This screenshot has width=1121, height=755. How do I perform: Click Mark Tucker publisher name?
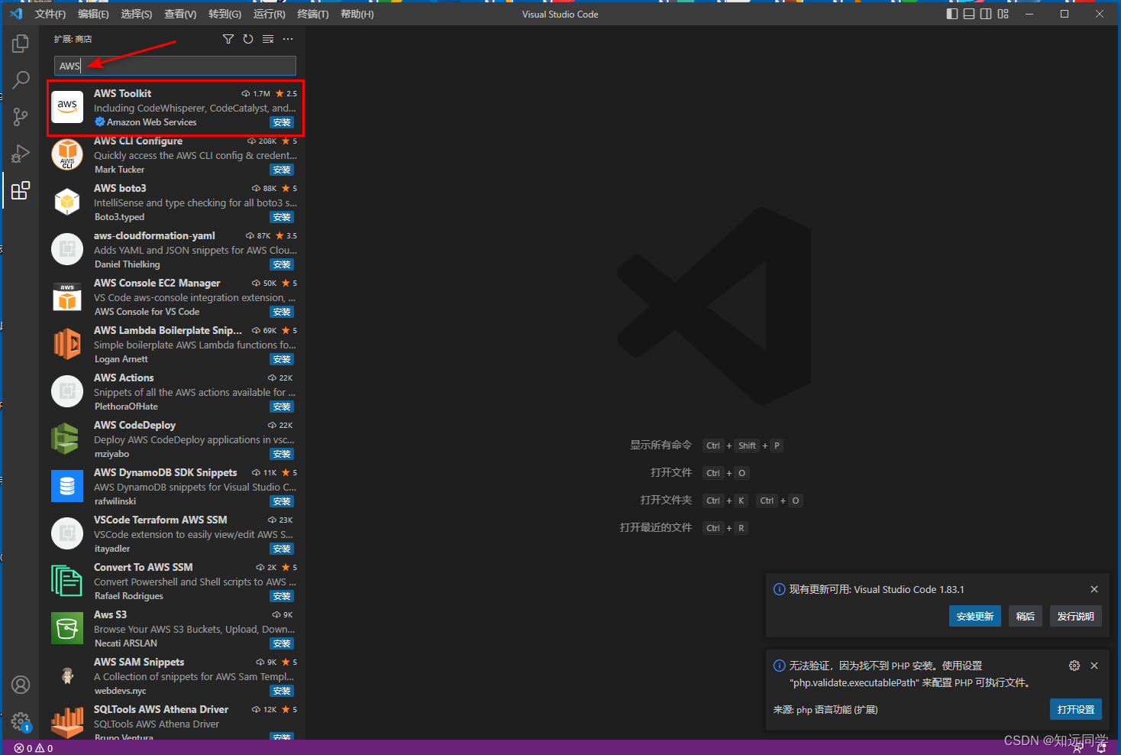tap(119, 170)
